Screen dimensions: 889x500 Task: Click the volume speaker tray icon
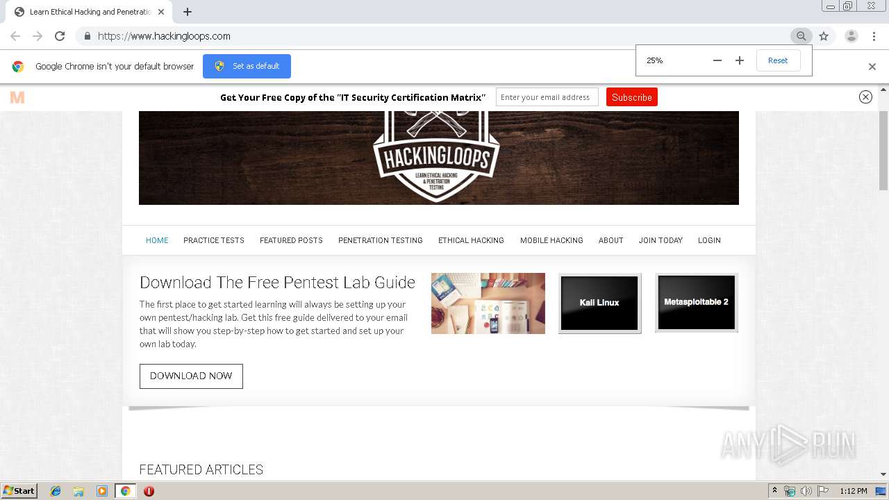[806, 491]
